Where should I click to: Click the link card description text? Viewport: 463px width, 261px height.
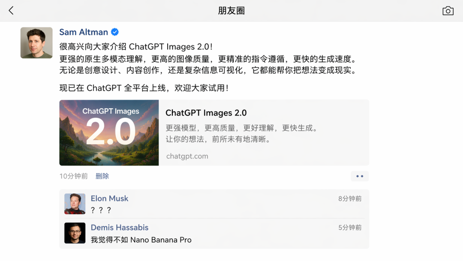click(x=241, y=134)
